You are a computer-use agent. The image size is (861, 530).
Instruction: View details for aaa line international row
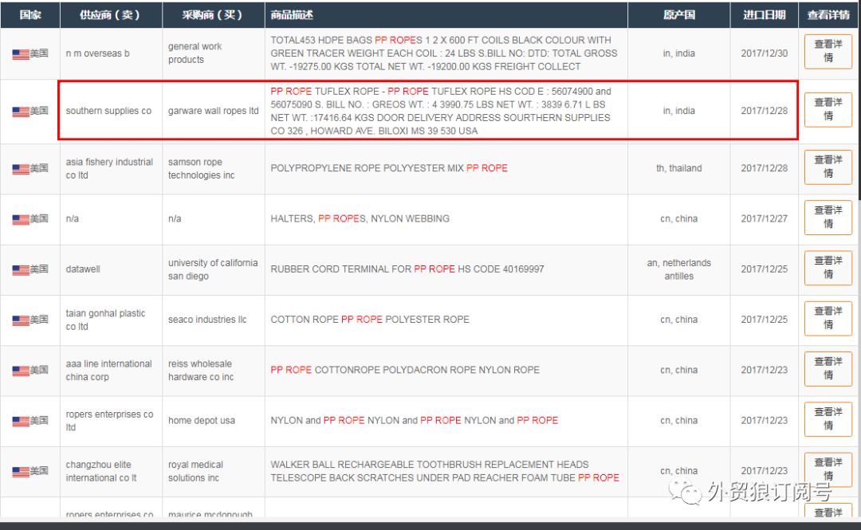tap(828, 369)
